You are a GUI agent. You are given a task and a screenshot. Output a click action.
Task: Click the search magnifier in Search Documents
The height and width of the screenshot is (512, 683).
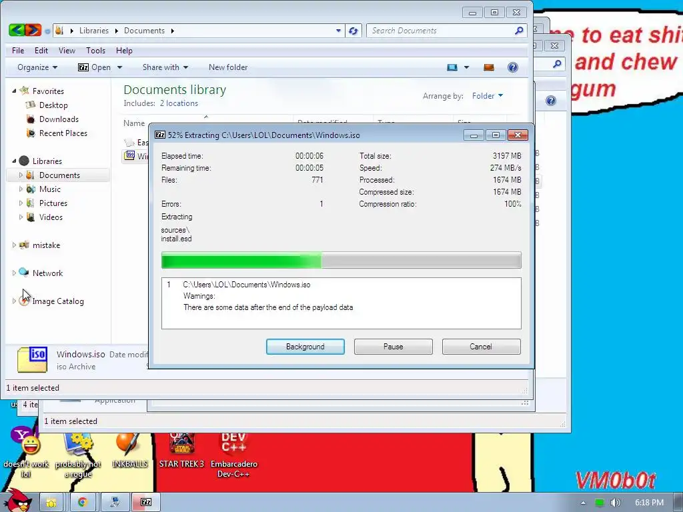click(x=519, y=31)
